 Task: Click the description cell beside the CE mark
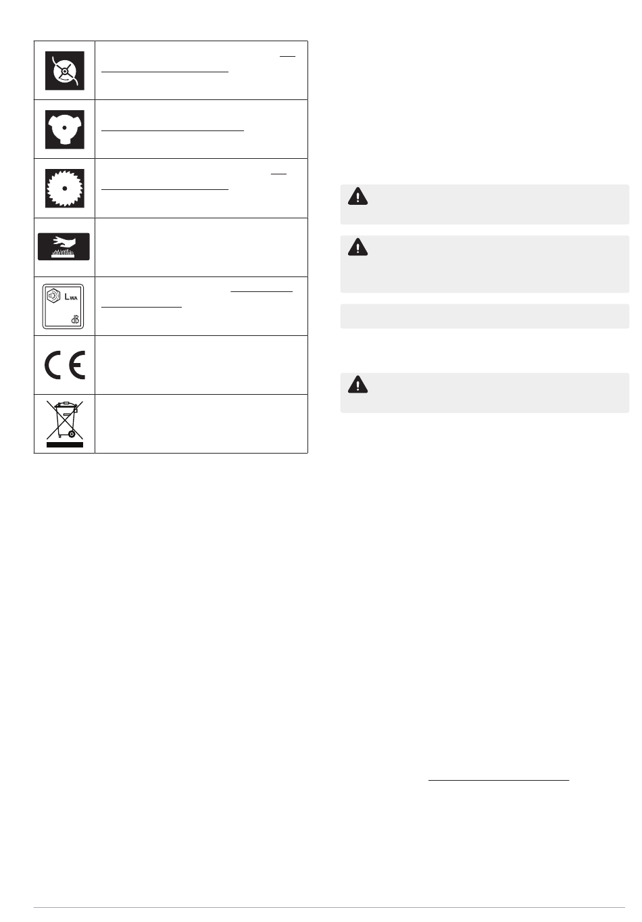coord(201,365)
